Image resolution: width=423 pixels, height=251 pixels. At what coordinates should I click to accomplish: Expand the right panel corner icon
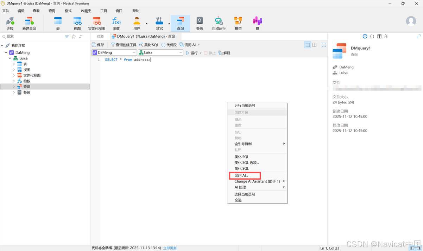coord(418,36)
